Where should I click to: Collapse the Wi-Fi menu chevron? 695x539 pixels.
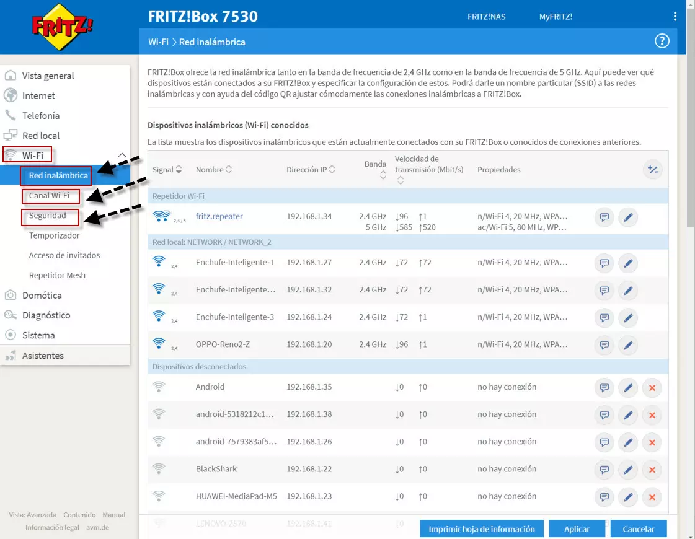pyautogui.click(x=122, y=155)
